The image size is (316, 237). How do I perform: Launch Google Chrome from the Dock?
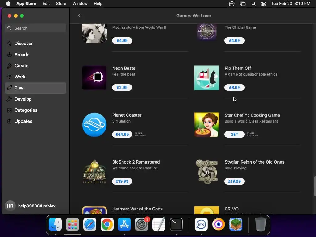tap(107, 224)
